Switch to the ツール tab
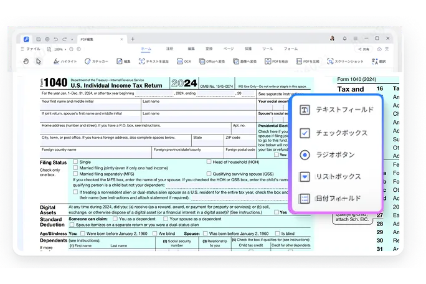Screen dimensions: 426x284 tap(267, 49)
